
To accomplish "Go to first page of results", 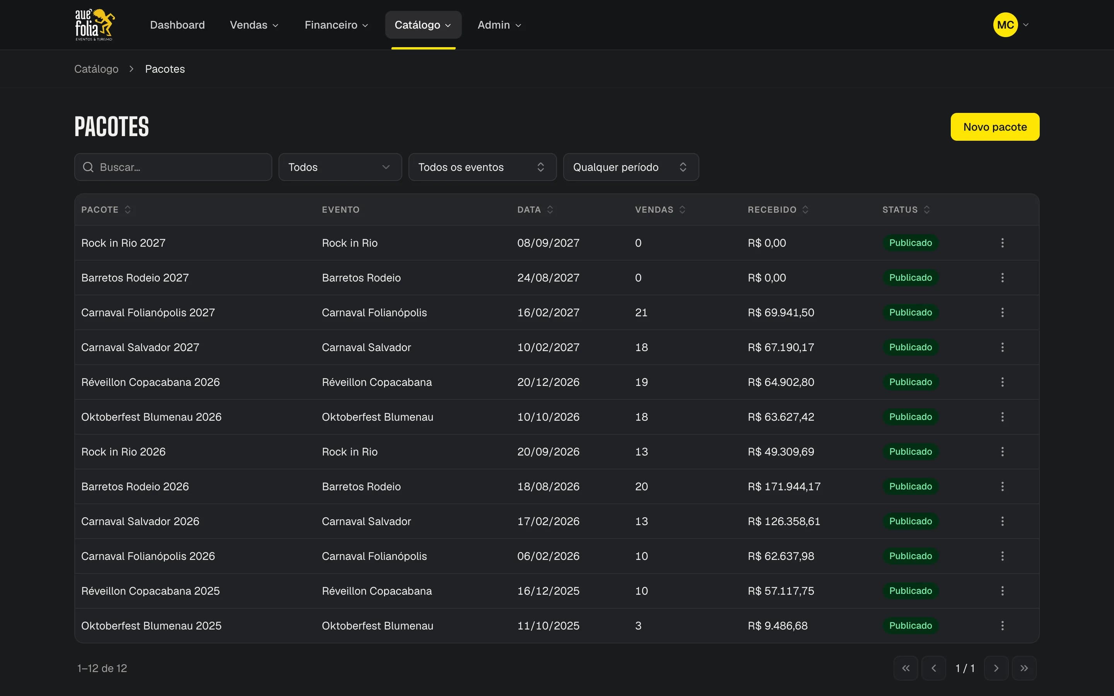I will click(x=906, y=668).
